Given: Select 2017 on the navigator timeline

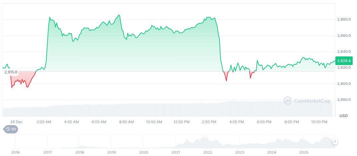Looking at the screenshot, I should click(x=48, y=152).
